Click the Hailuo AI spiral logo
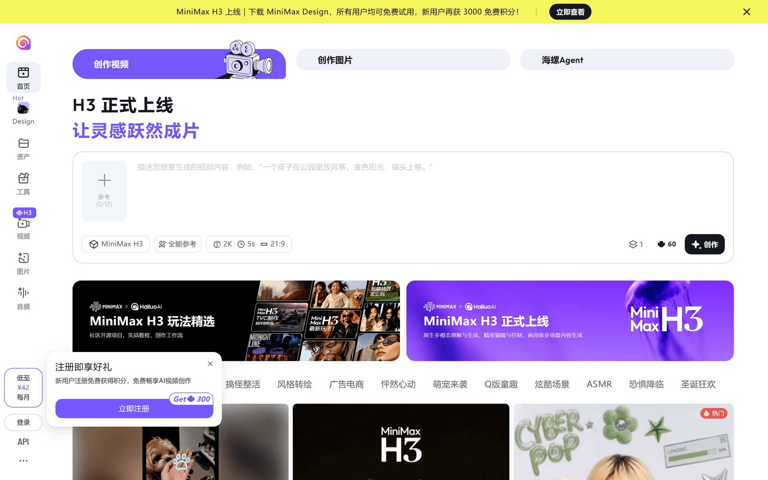This screenshot has width=768, height=480. coord(23,43)
